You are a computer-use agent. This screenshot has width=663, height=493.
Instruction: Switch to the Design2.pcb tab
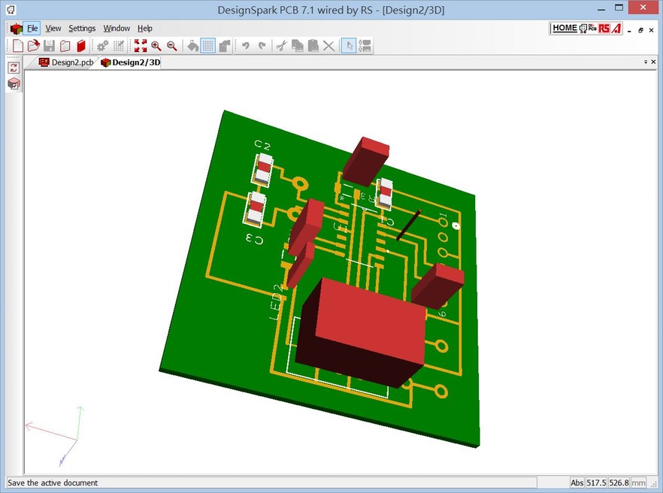(66, 62)
